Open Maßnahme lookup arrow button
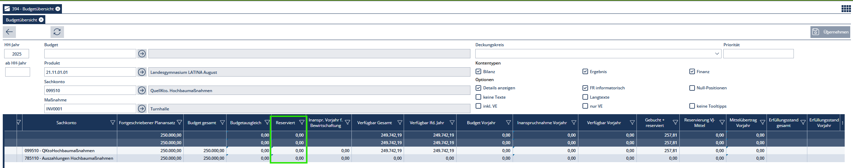 click(142, 109)
